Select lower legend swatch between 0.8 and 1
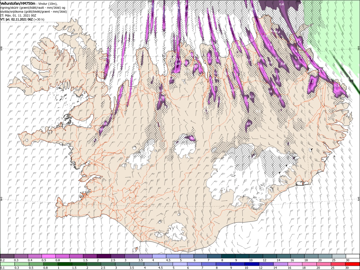The image size is (360, 270). [x=50, y=264]
